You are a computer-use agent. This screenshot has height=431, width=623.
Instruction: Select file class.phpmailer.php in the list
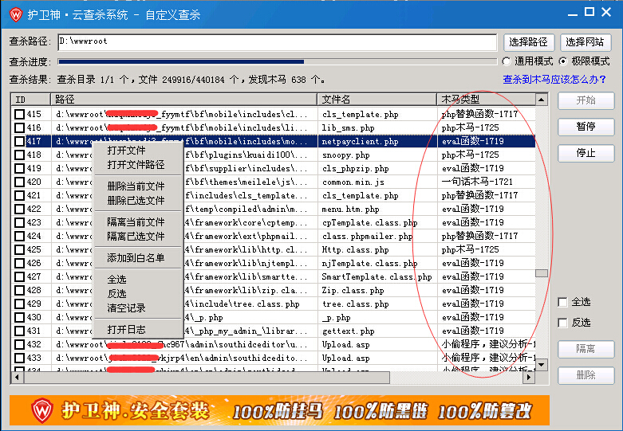pos(367,236)
